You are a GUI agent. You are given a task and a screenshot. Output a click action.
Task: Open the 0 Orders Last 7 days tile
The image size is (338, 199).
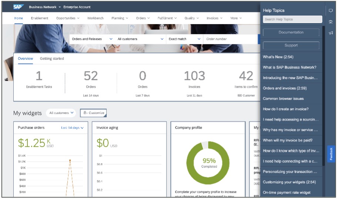pos(143,83)
